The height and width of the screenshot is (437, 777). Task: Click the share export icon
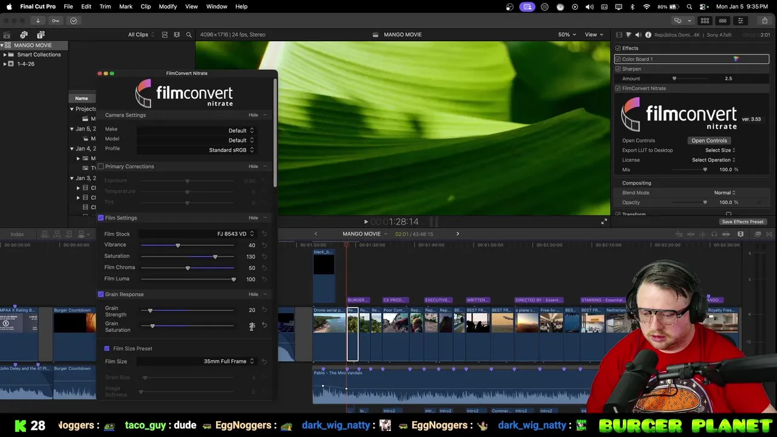pos(765,21)
